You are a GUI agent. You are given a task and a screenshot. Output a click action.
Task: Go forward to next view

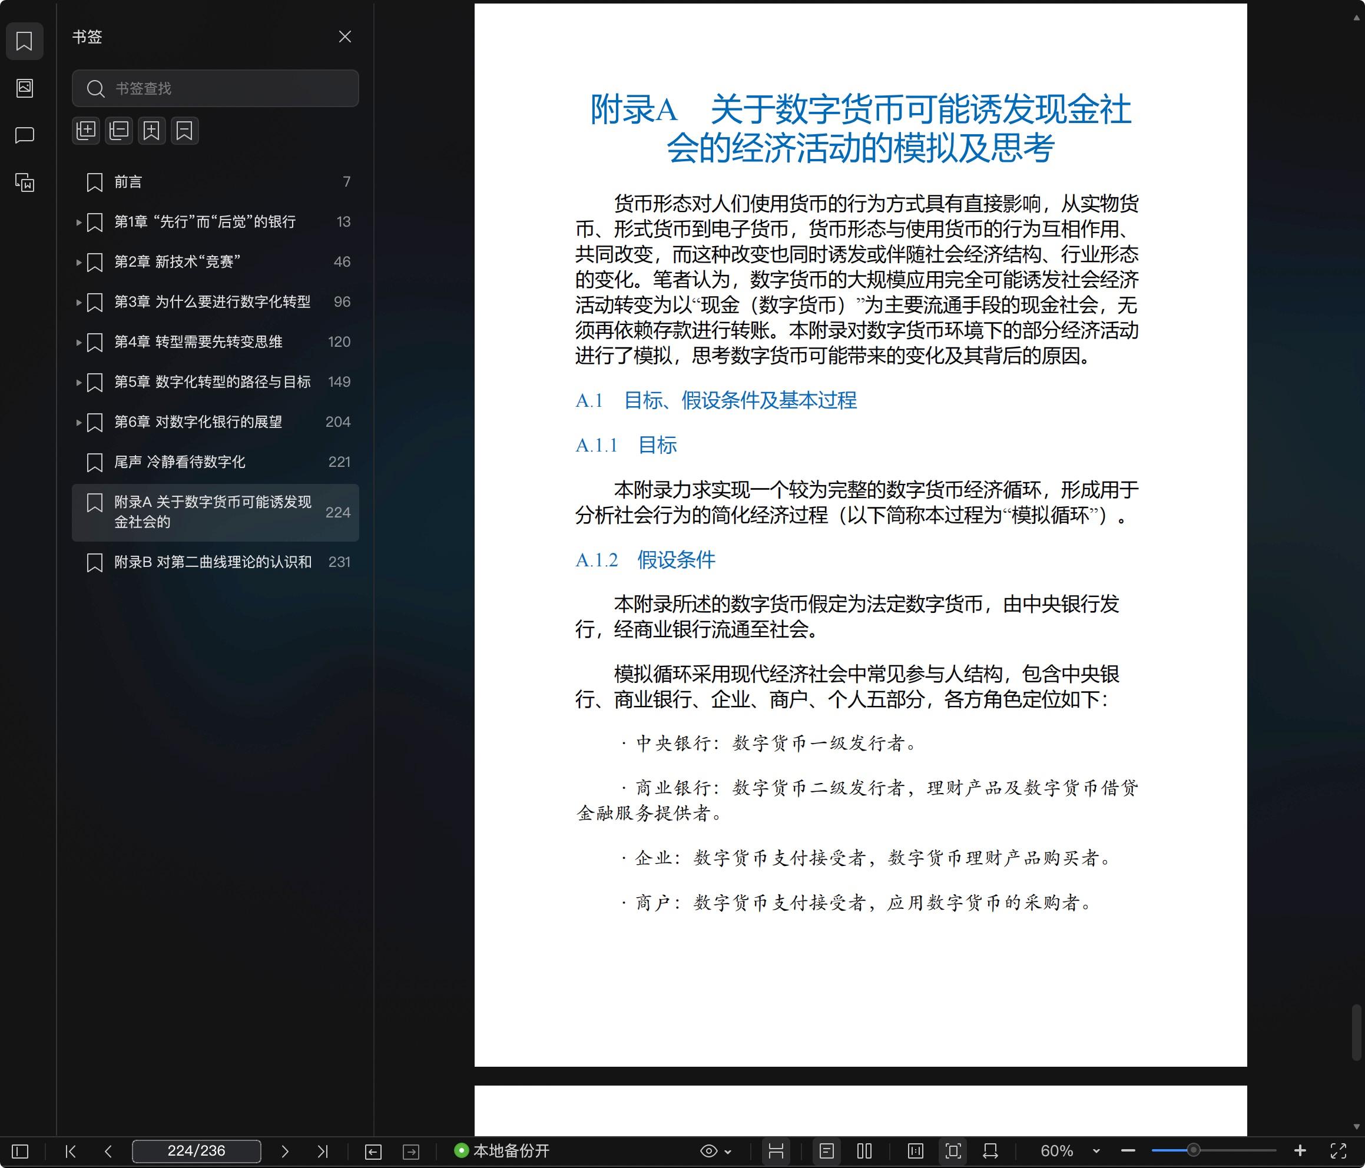pos(411,1152)
